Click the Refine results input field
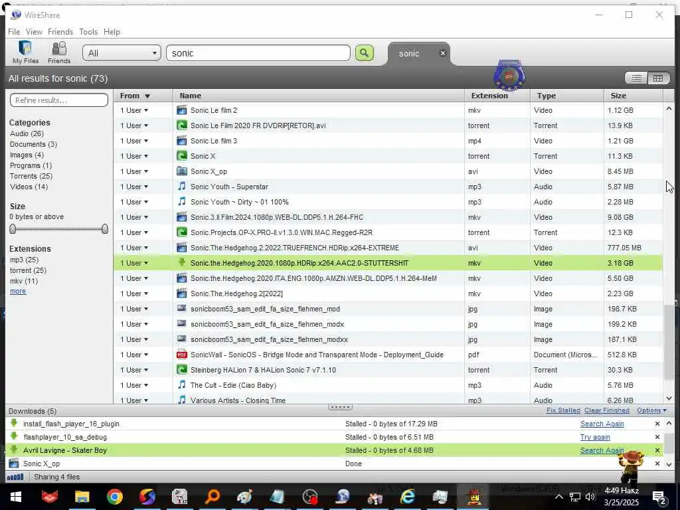Image resolution: width=680 pixels, height=510 pixels. 59,100
